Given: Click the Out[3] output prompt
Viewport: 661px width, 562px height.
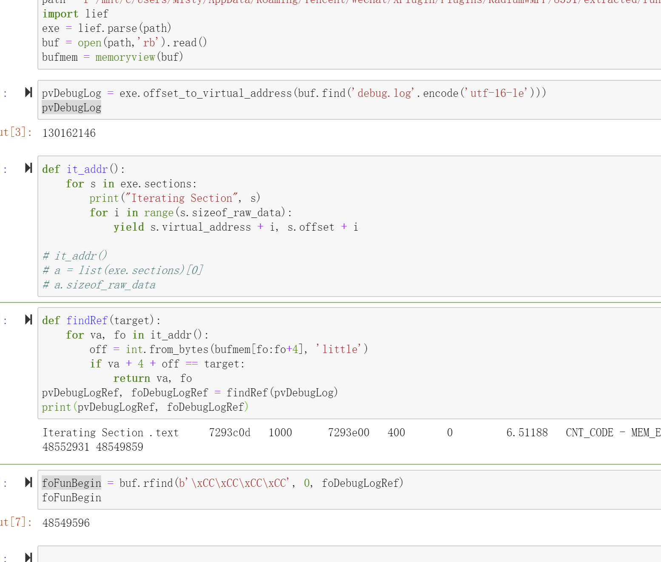Looking at the screenshot, I should [16, 132].
